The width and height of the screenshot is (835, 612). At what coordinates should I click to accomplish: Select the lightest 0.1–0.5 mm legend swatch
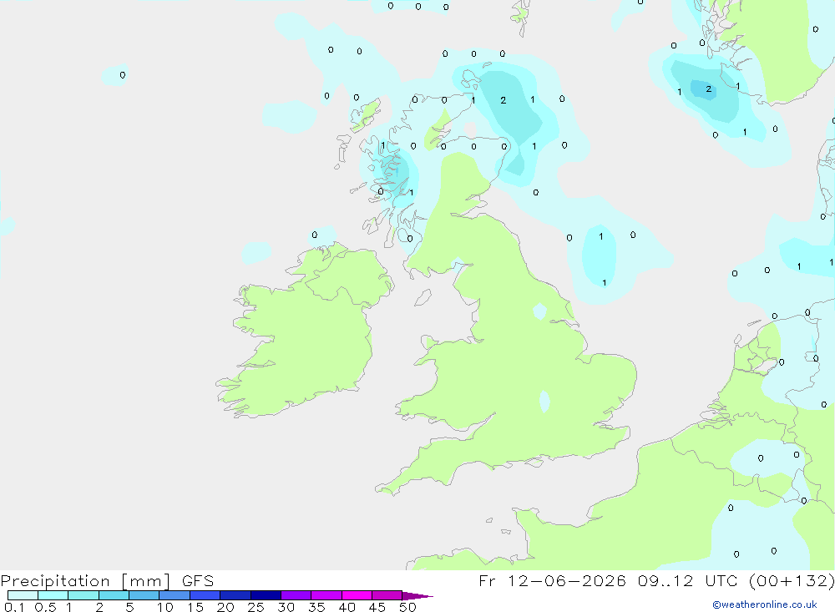23,595
